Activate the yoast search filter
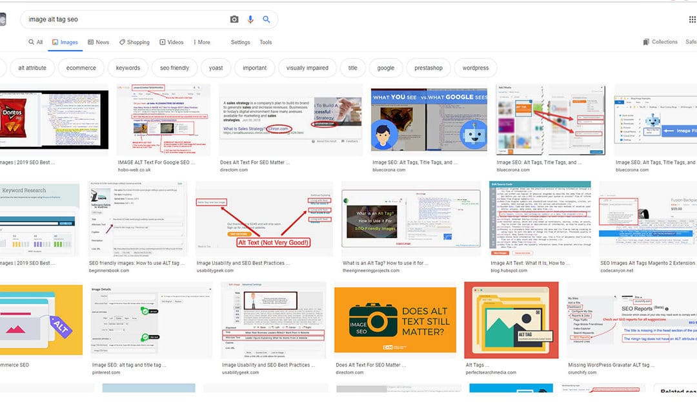Viewport: 697px width, 406px height. pyautogui.click(x=216, y=68)
